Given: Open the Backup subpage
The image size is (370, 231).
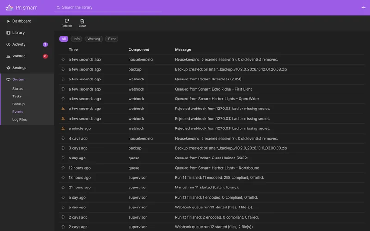Looking at the screenshot, I should click(x=18, y=104).
